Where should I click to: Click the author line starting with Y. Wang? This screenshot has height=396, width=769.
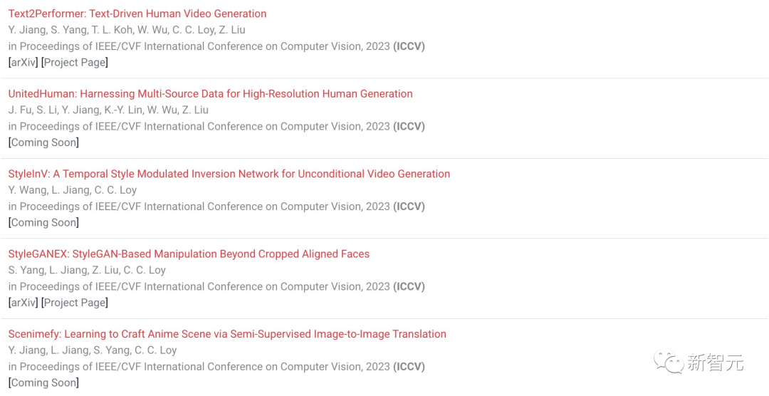click(73, 190)
